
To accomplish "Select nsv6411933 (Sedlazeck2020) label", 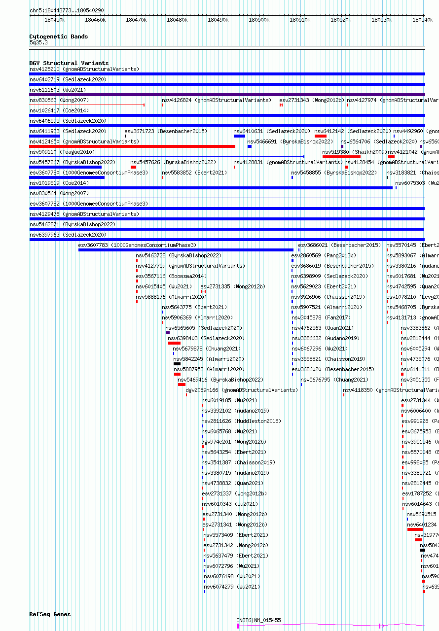I will [x=68, y=131].
